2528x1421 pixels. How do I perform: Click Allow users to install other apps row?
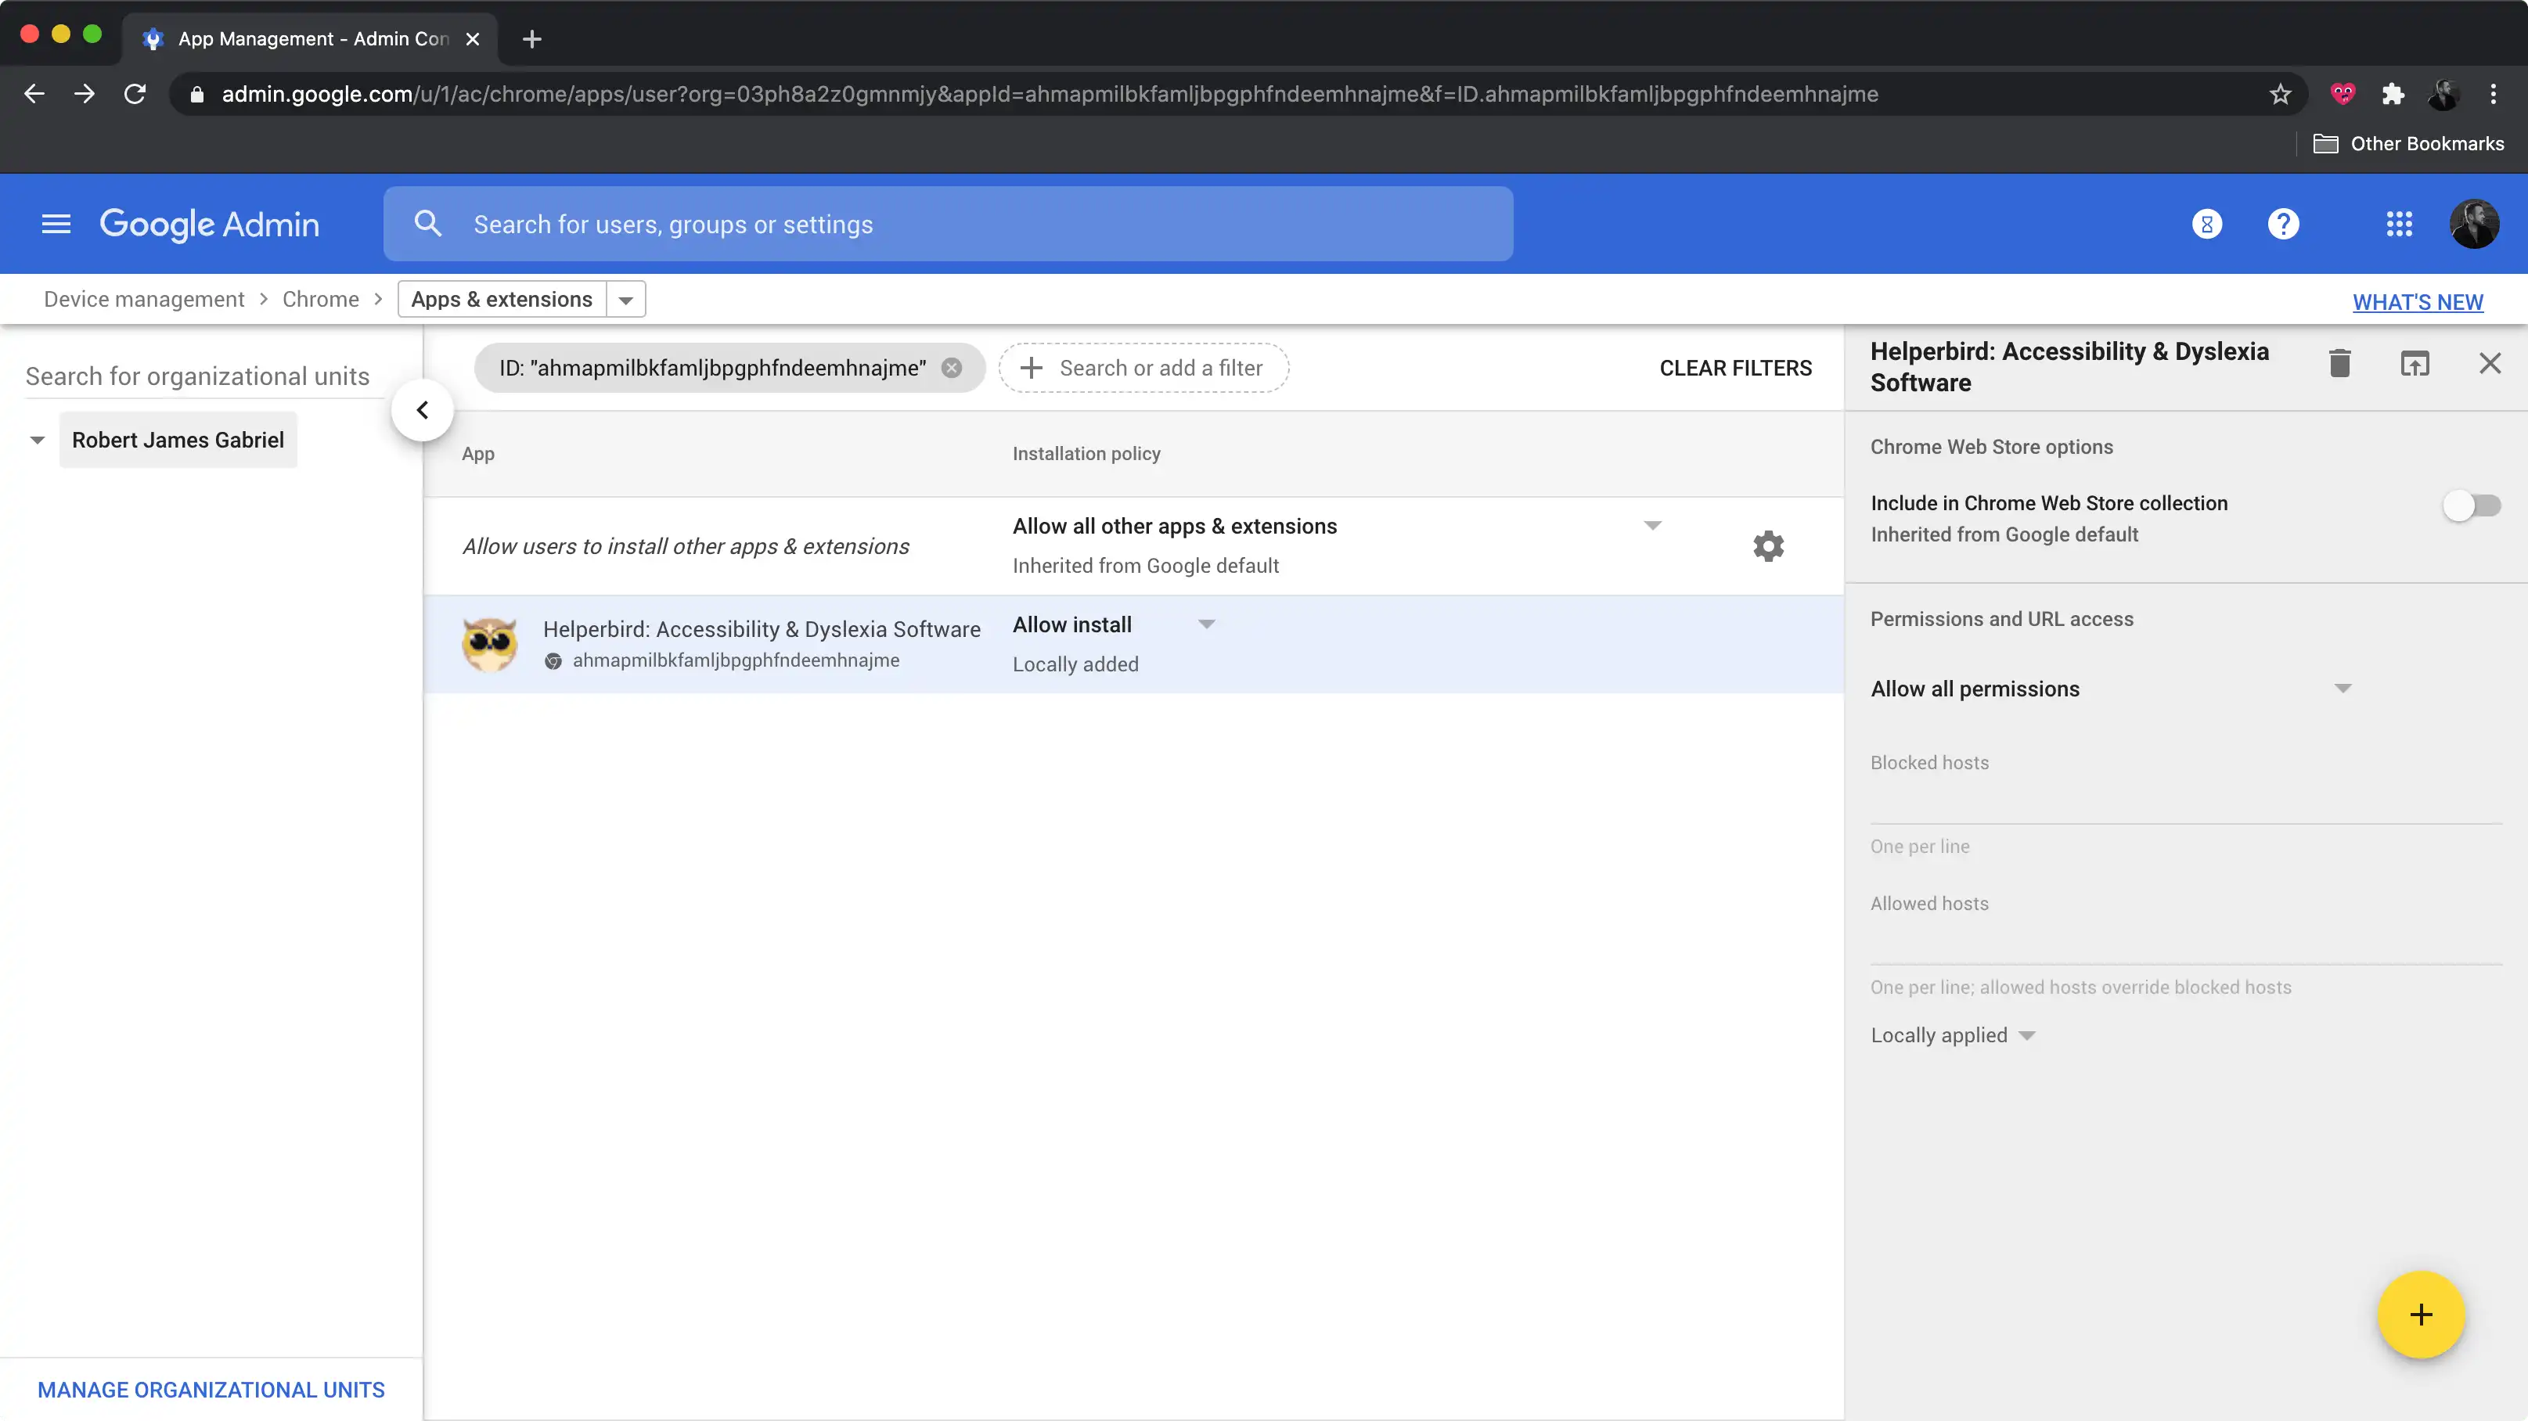tap(685, 547)
